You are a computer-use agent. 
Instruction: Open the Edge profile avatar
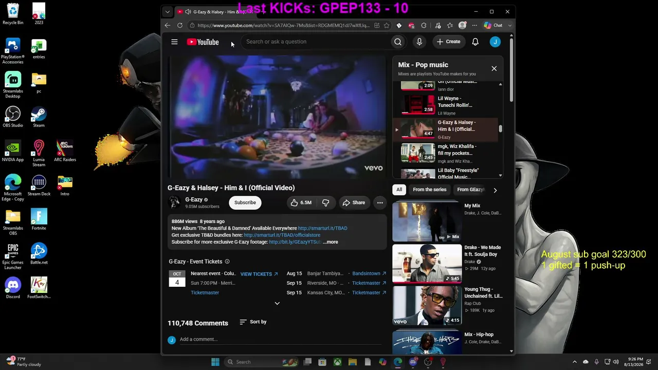point(462,25)
